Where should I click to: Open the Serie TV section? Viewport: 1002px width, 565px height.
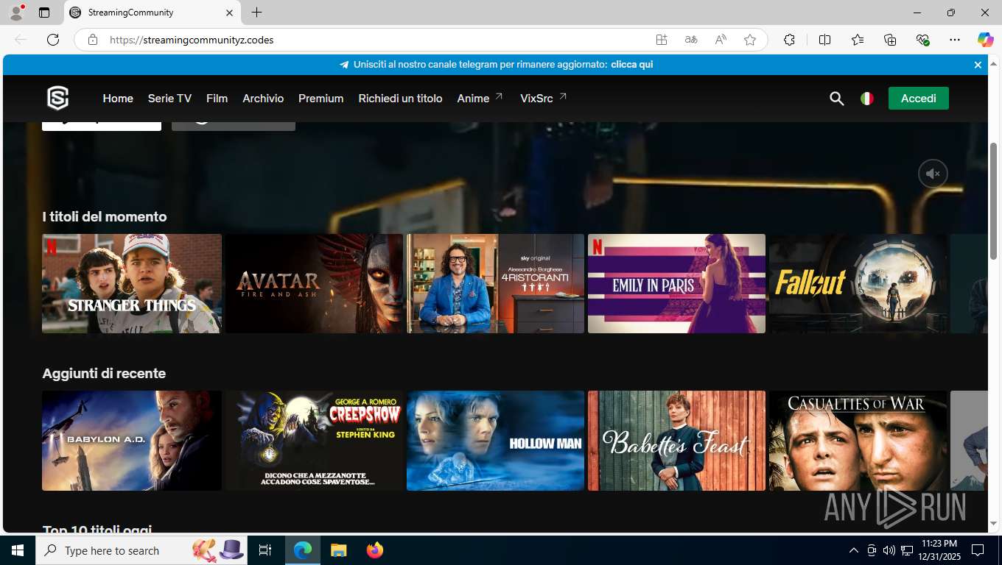[x=169, y=99]
